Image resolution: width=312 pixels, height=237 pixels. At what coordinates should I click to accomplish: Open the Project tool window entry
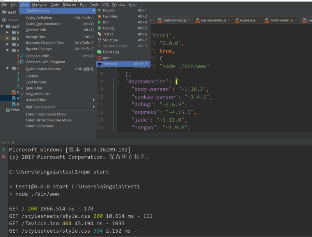pos(123,11)
